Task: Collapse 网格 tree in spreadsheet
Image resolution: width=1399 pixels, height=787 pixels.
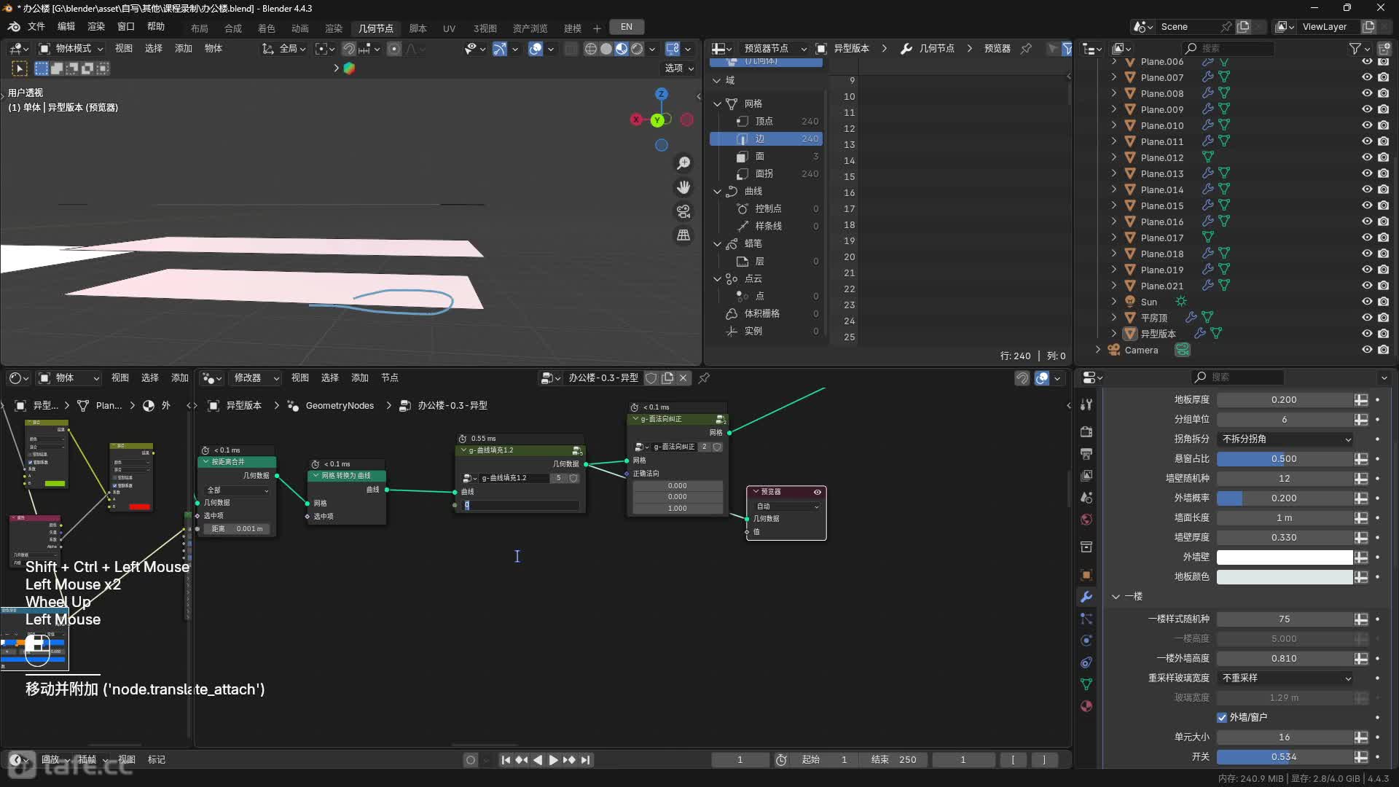Action: click(x=717, y=103)
